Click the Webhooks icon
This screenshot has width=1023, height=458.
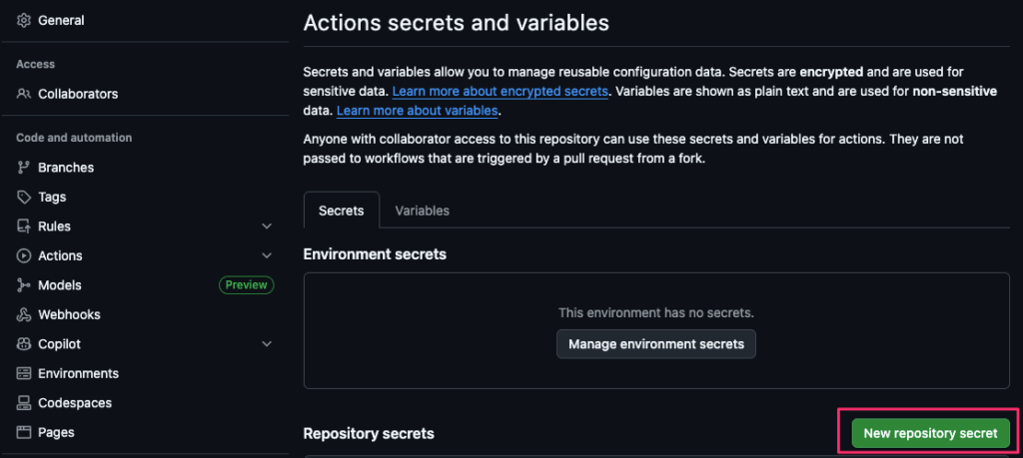(x=24, y=314)
